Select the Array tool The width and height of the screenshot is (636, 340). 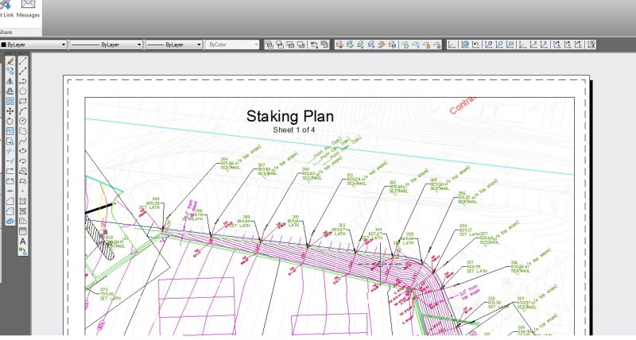coord(10,101)
